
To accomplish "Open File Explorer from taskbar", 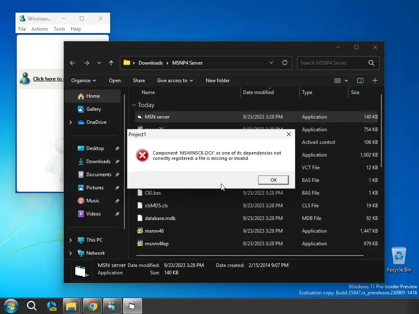I will pos(71,306).
